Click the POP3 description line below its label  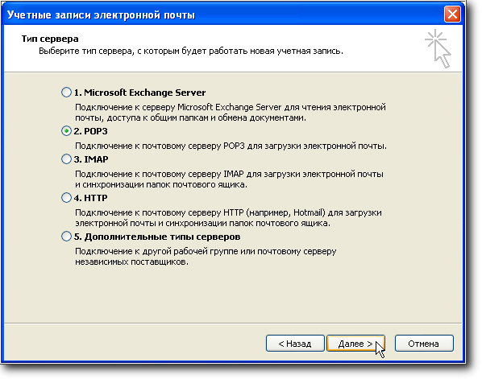click(231, 146)
